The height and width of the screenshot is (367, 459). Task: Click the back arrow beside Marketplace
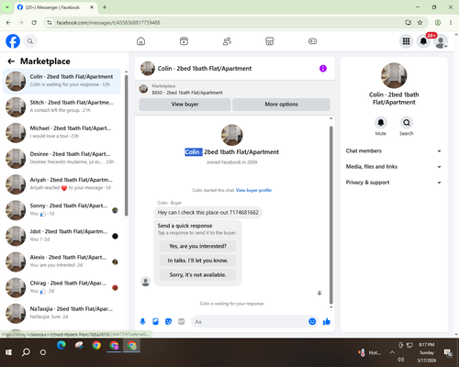11,61
